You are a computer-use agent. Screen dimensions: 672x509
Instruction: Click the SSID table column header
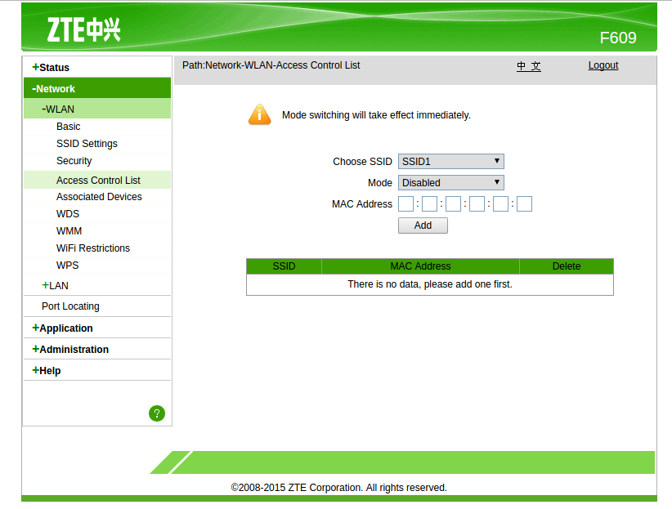coord(284,266)
